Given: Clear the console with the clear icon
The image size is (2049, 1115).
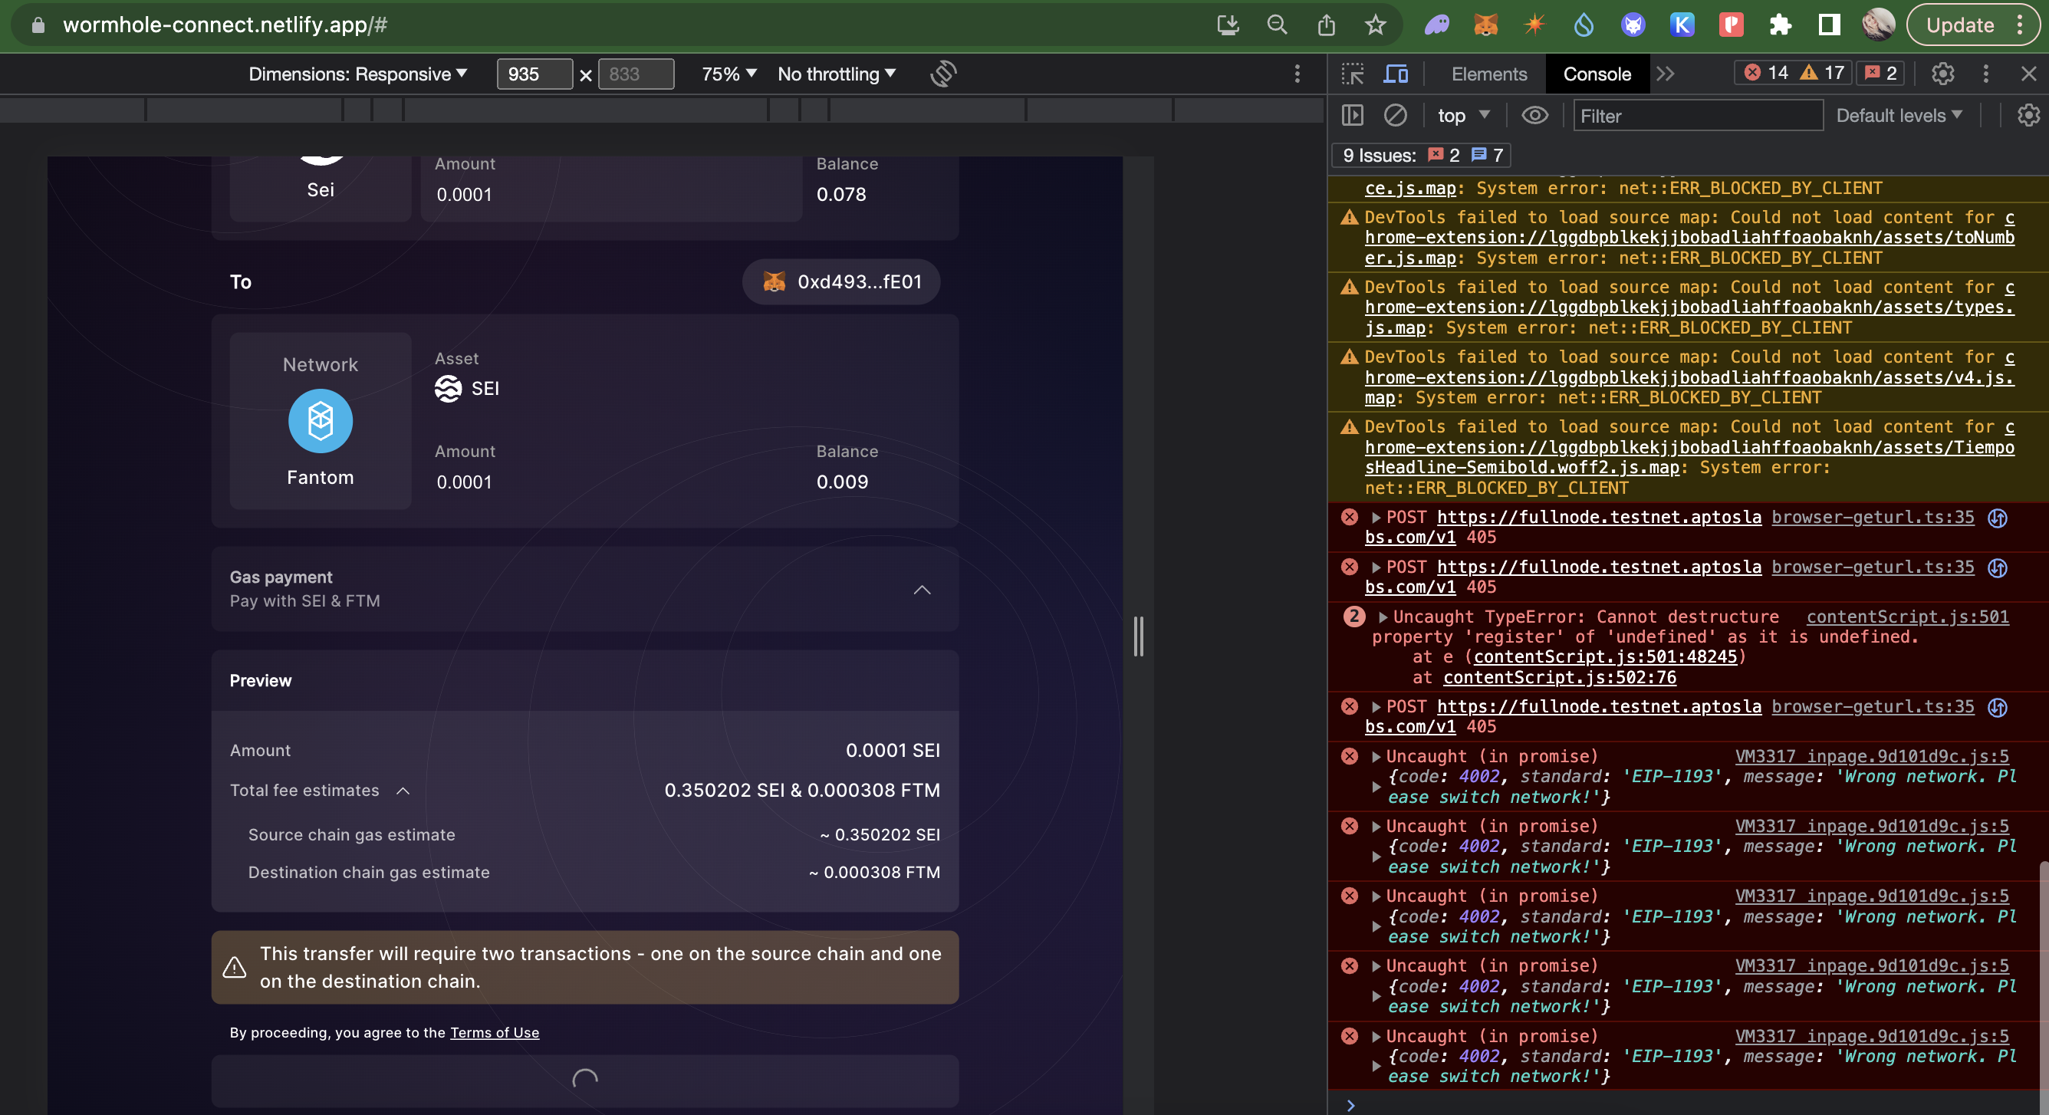Looking at the screenshot, I should coord(1396,115).
